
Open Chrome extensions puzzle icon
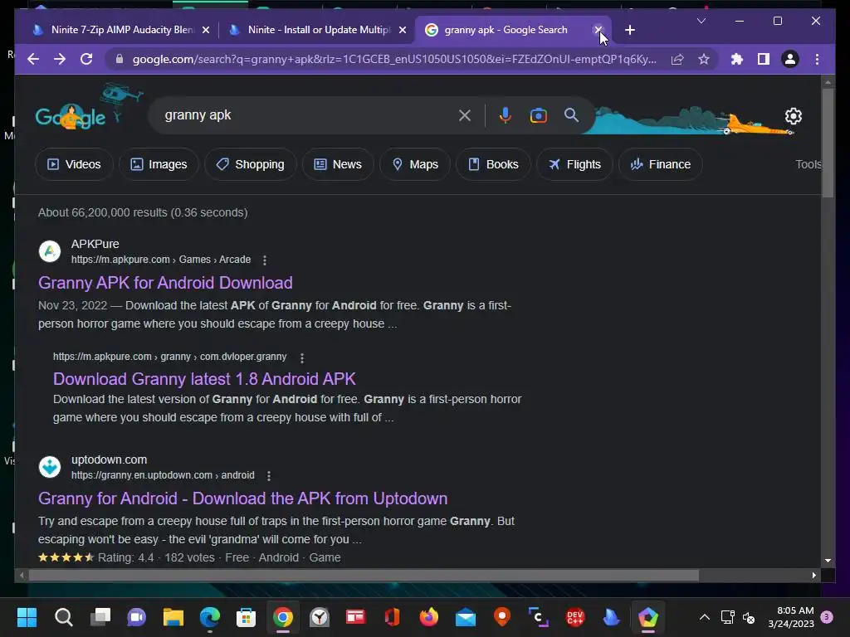tap(737, 59)
